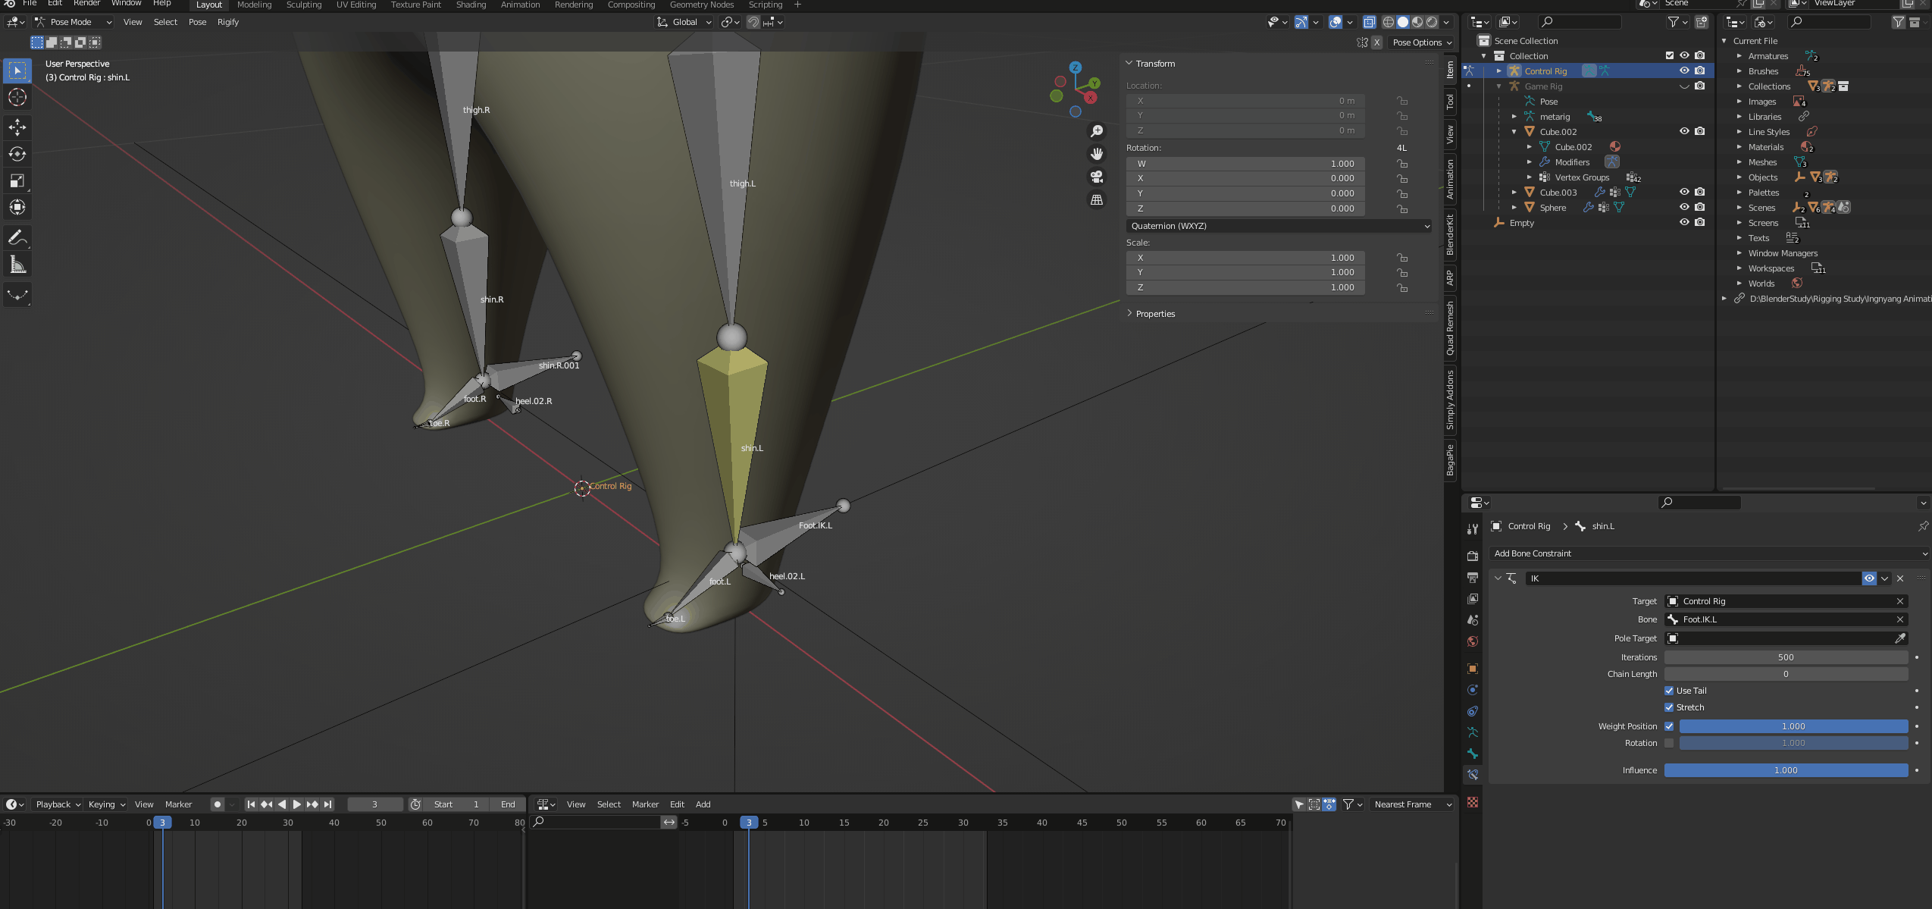Image resolution: width=1932 pixels, height=909 pixels.
Task: Select the Move tool in toolbar
Action: (x=17, y=127)
